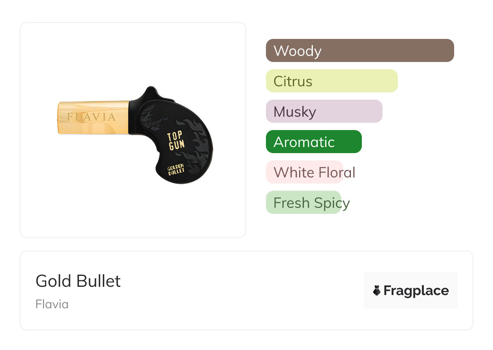Click the GOLDEN BULLET text on the bottle
The width and height of the screenshot is (493, 350).
pyautogui.click(x=176, y=169)
